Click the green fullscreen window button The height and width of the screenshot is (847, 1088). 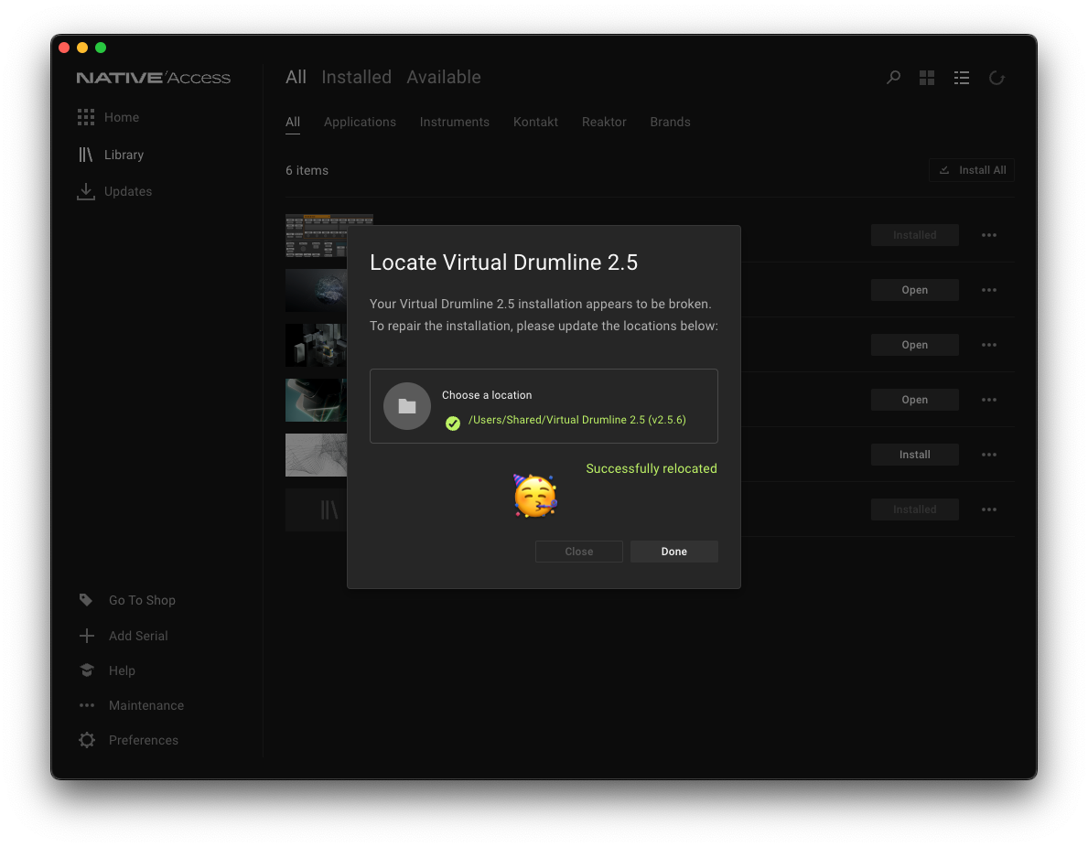click(101, 48)
